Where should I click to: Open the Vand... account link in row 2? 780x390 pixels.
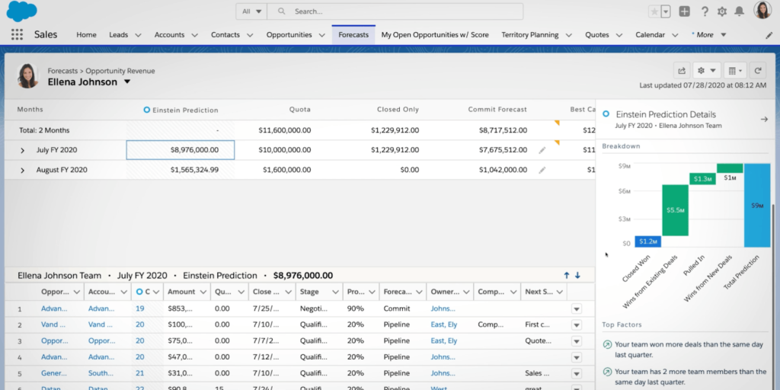coord(100,324)
